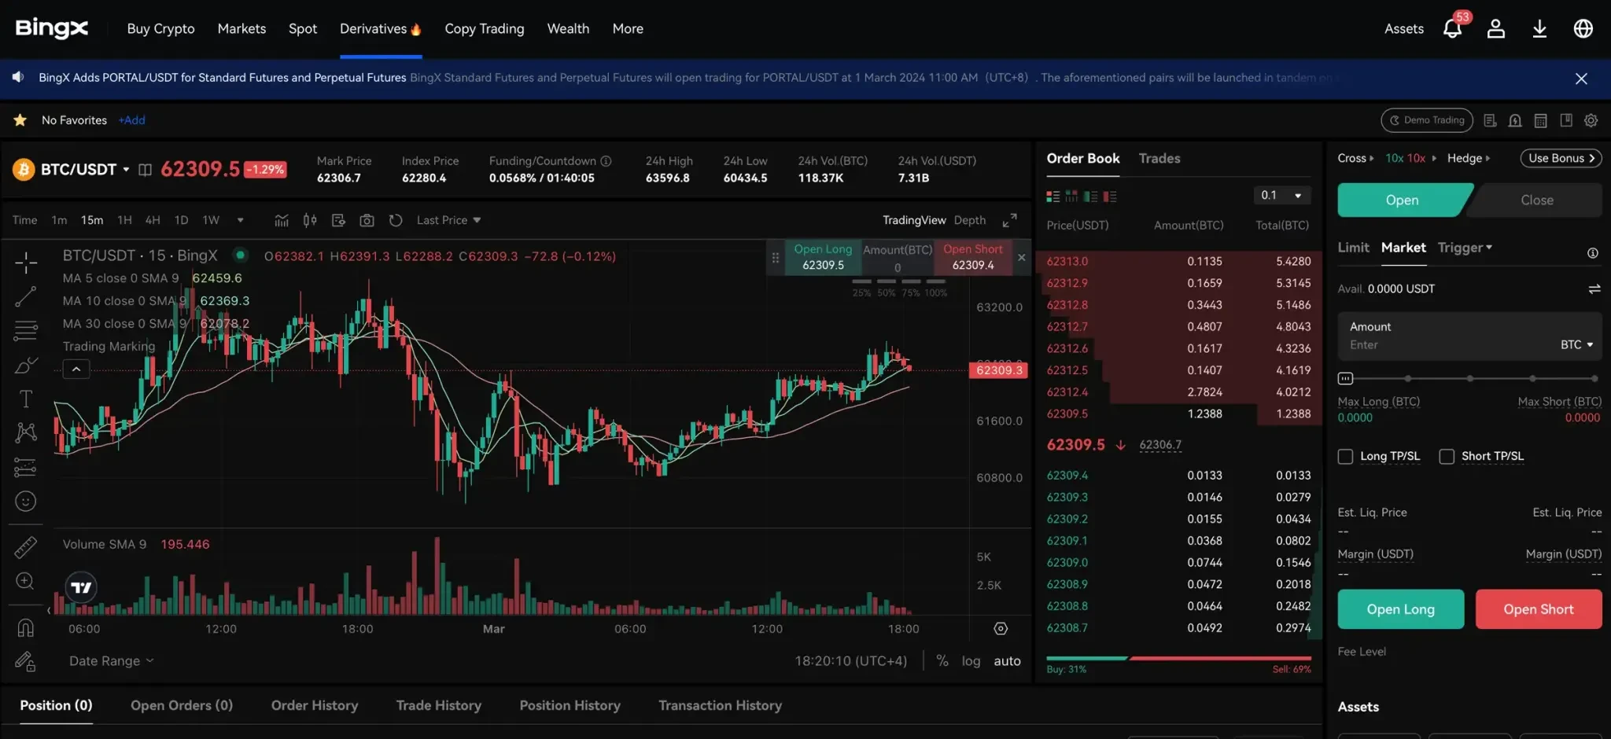Screen dimensions: 1611x739
Task: Open chart indicators panel
Action: (x=282, y=220)
